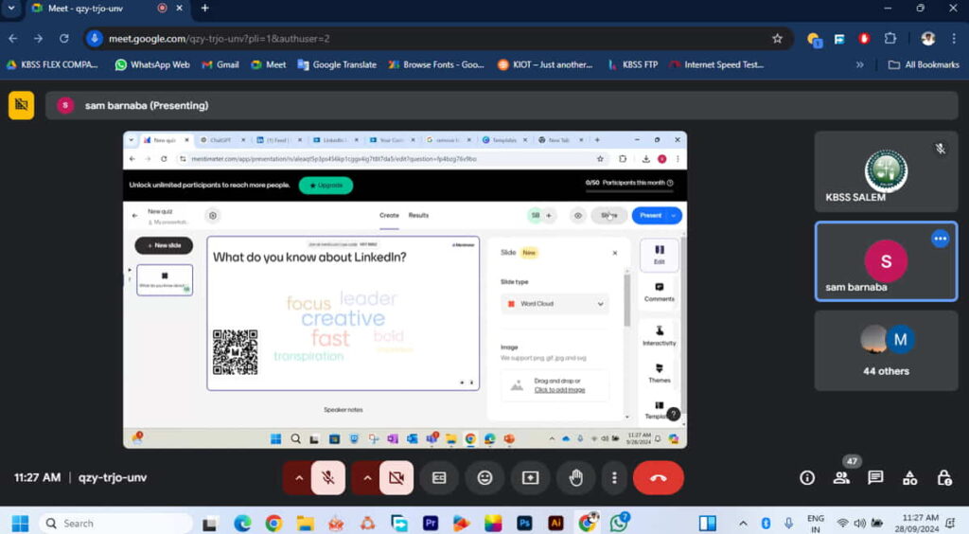Open the Chrome profile avatar
This screenshot has width=969, height=534.
[927, 38]
